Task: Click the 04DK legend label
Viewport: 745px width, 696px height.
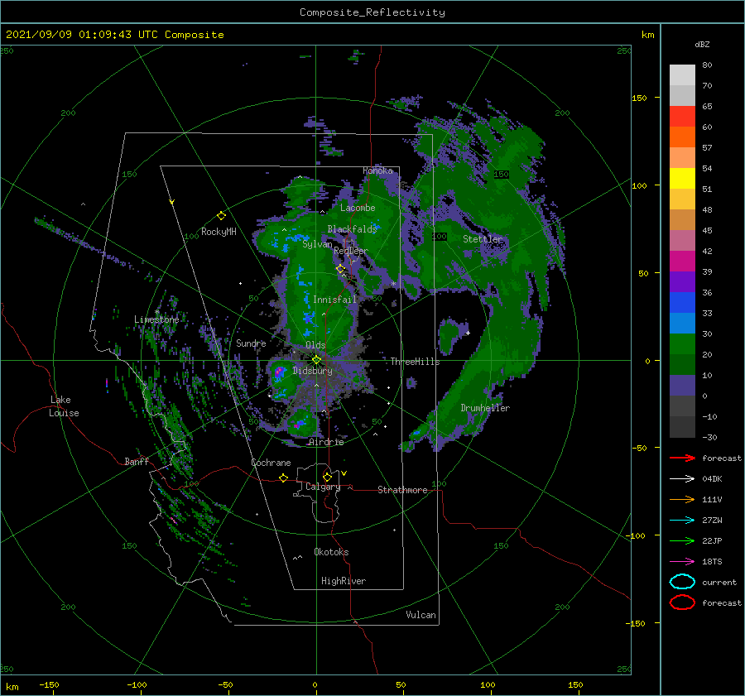Action: pos(712,478)
